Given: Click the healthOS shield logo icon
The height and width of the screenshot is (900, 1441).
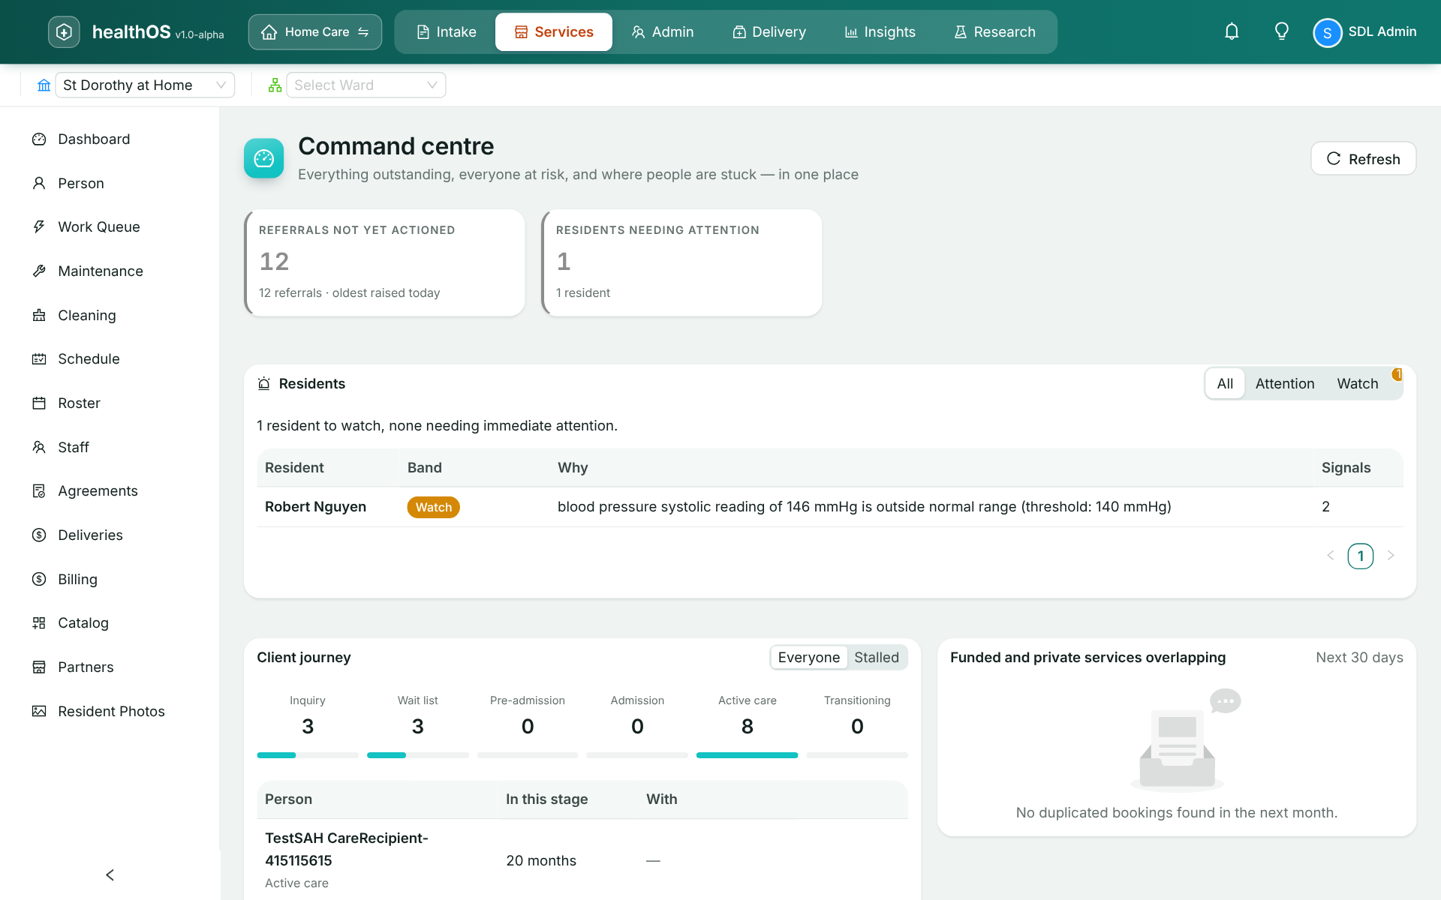Looking at the screenshot, I should pos(64,31).
